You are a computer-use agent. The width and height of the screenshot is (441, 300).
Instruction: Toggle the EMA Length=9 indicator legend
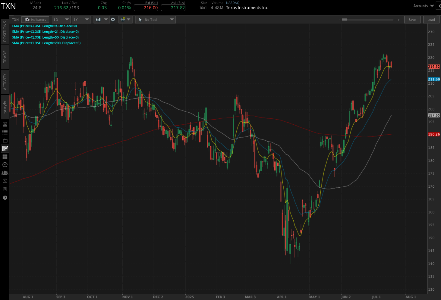(x=45, y=26)
